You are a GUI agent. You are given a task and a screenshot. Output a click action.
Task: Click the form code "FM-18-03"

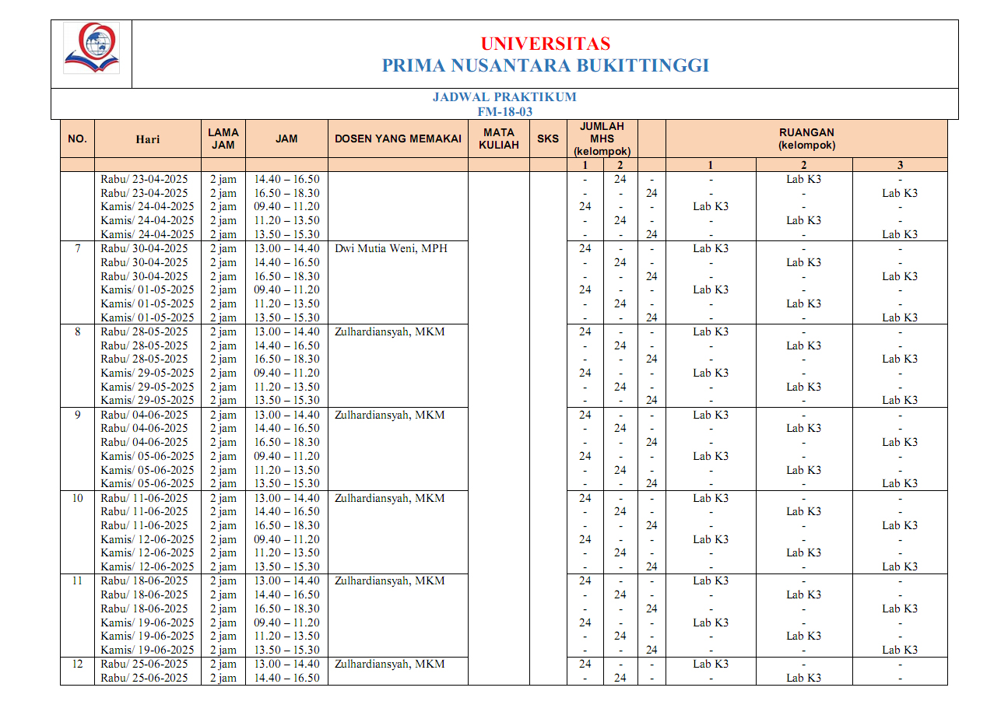tap(504, 111)
